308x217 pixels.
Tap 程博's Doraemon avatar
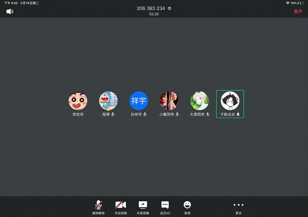tap(108, 101)
